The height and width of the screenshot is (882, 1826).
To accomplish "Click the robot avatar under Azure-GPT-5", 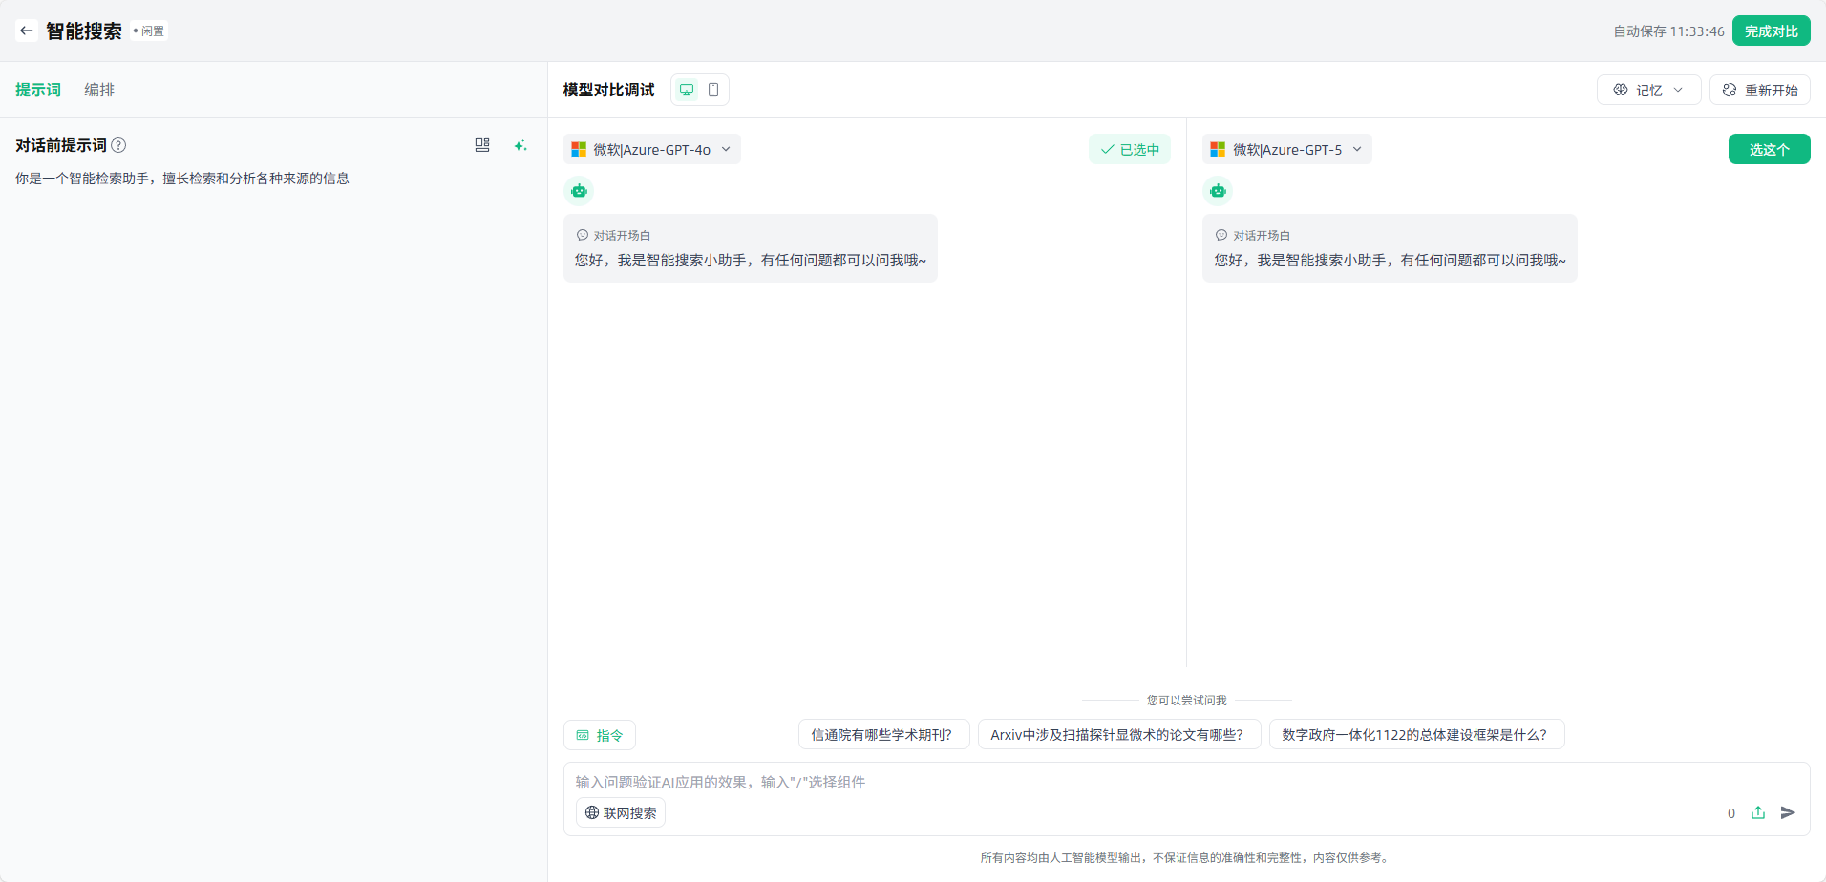I will (x=1218, y=191).
